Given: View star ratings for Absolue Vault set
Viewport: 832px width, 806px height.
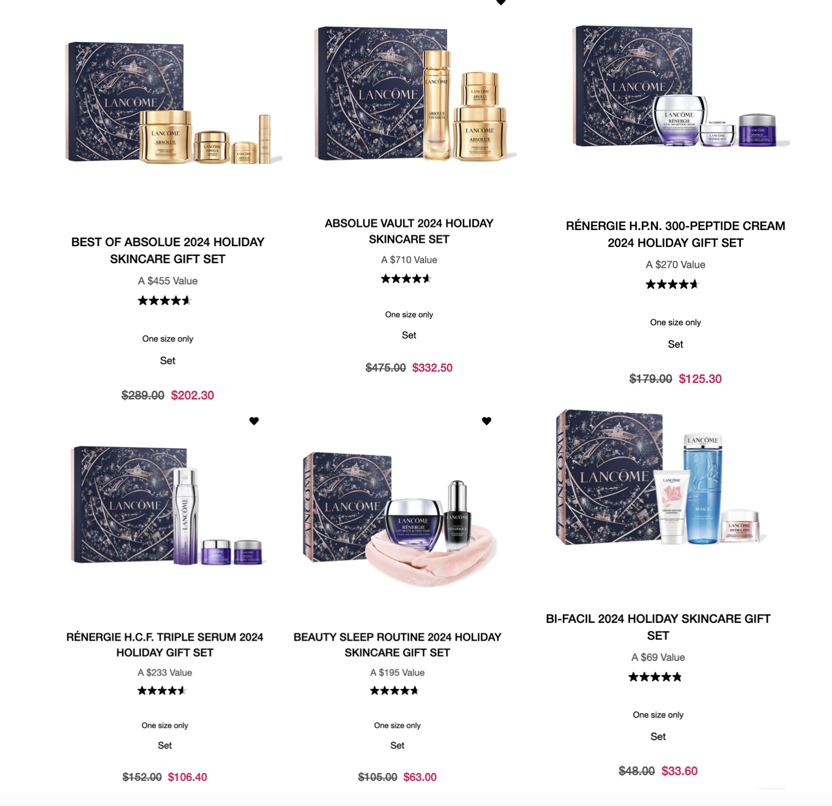Looking at the screenshot, I should (406, 279).
